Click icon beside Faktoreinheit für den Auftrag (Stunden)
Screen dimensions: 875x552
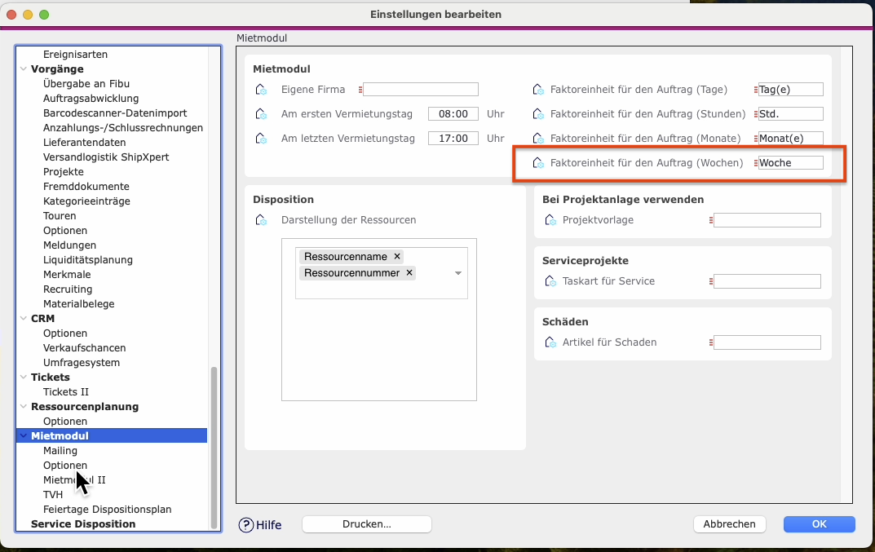[538, 114]
